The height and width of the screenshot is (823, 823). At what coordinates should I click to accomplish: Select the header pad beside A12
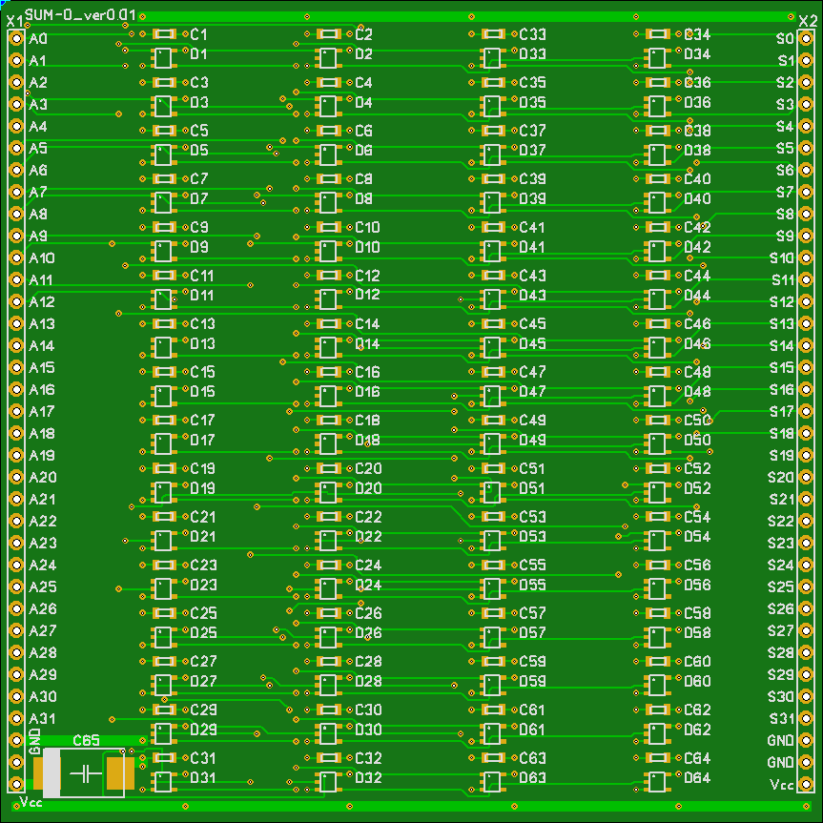click(16, 301)
